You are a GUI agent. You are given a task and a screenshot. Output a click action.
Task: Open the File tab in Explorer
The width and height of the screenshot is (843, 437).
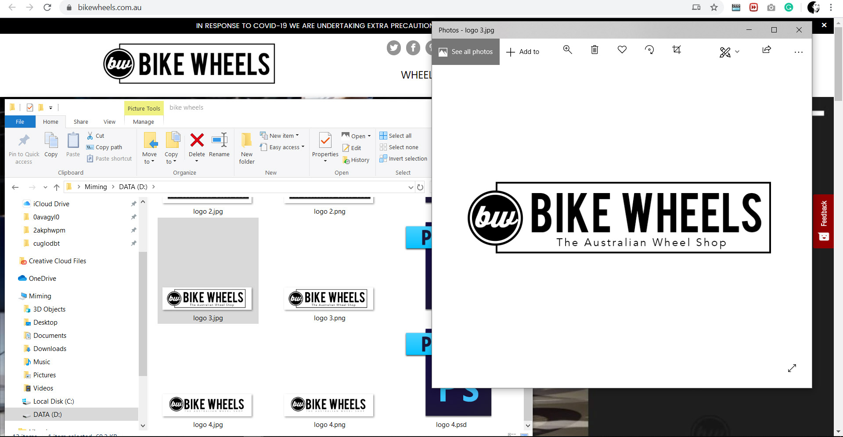click(20, 122)
